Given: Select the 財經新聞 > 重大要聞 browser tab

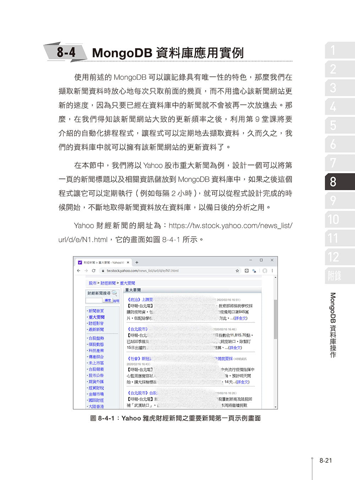Looking at the screenshot, I should click(x=104, y=263).
